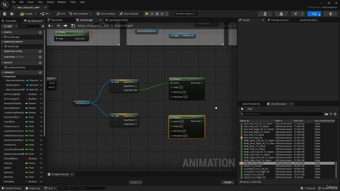Click the Find button in the toolbar
Viewport: 340px width, 191px height.
point(61,14)
